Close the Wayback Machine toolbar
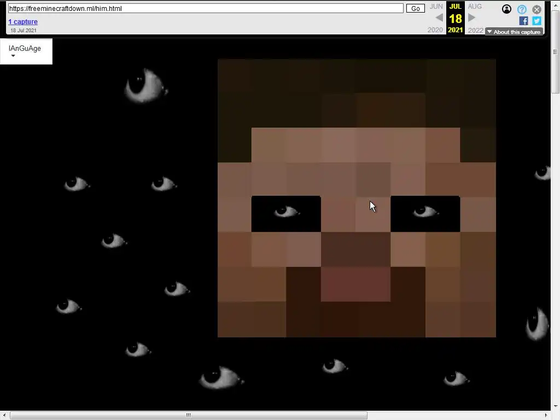Viewport: 560px width, 420px height. point(536,10)
